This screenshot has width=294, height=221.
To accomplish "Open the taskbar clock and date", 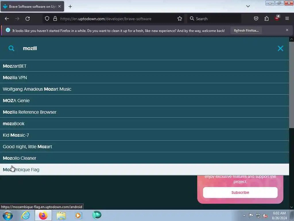I will [279, 215].
